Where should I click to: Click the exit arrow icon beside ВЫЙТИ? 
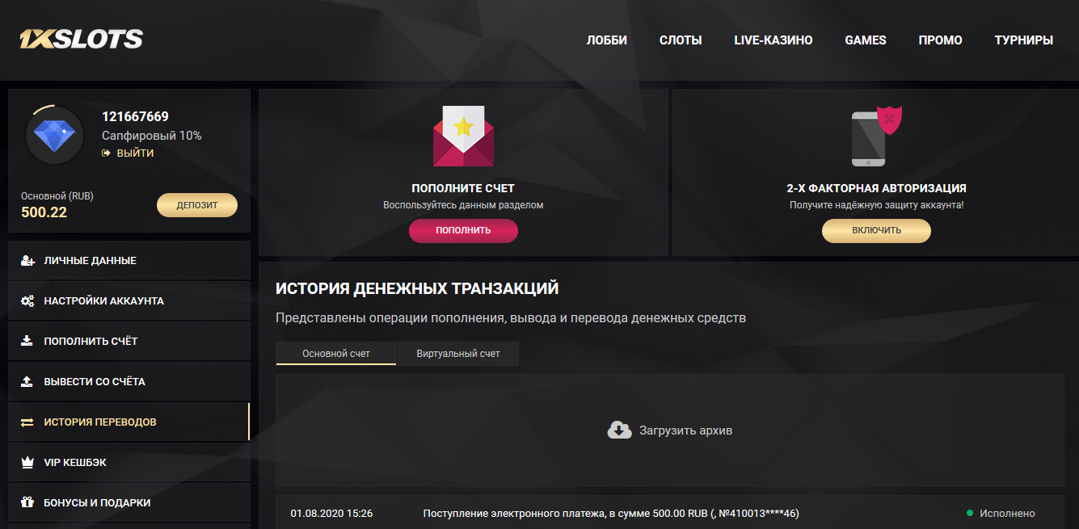click(106, 153)
